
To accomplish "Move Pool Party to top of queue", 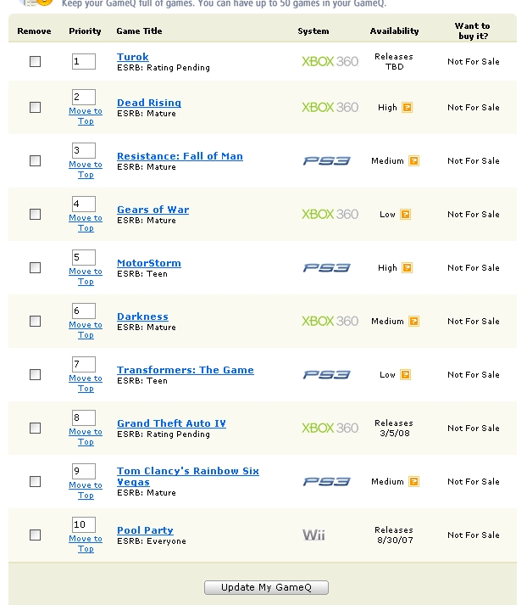I will pos(86,544).
